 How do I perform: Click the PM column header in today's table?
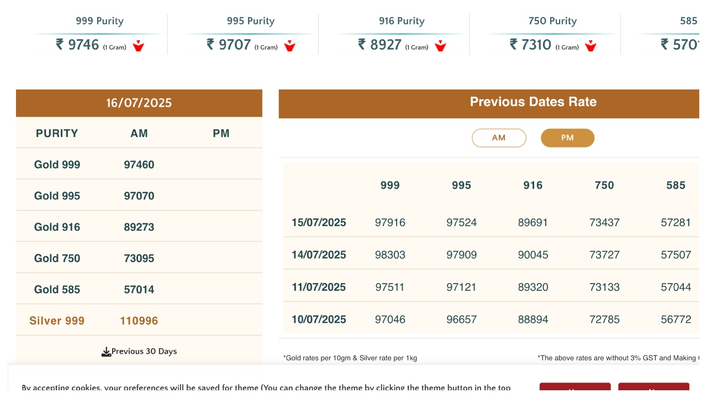click(x=221, y=133)
